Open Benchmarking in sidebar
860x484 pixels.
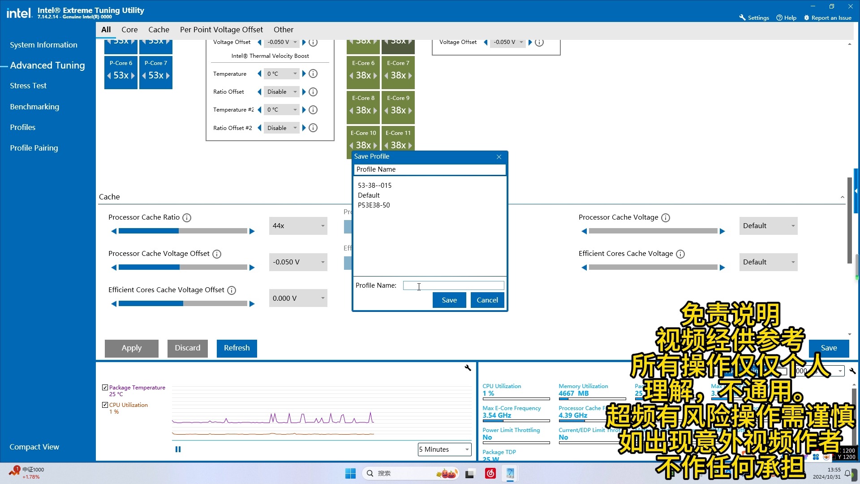coord(34,107)
